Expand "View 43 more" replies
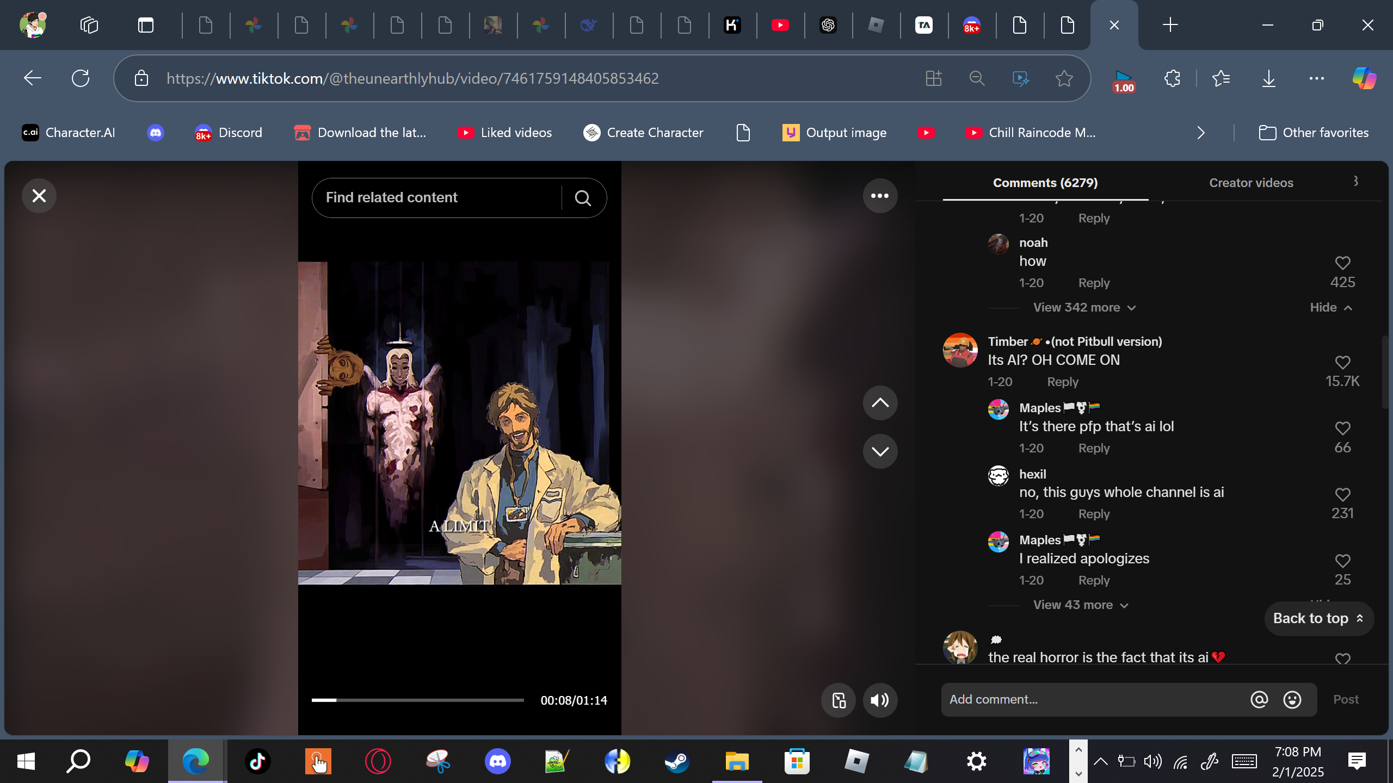Viewport: 1393px width, 783px height. point(1080,605)
